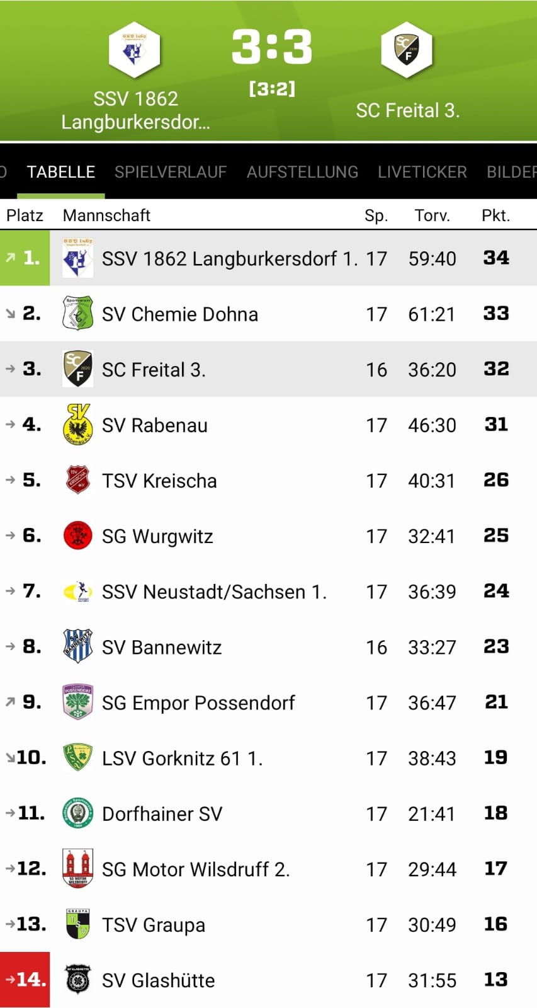Tap the 3:3 match score
The height and width of the screenshot is (1008, 537).
[x=272, y=47]
